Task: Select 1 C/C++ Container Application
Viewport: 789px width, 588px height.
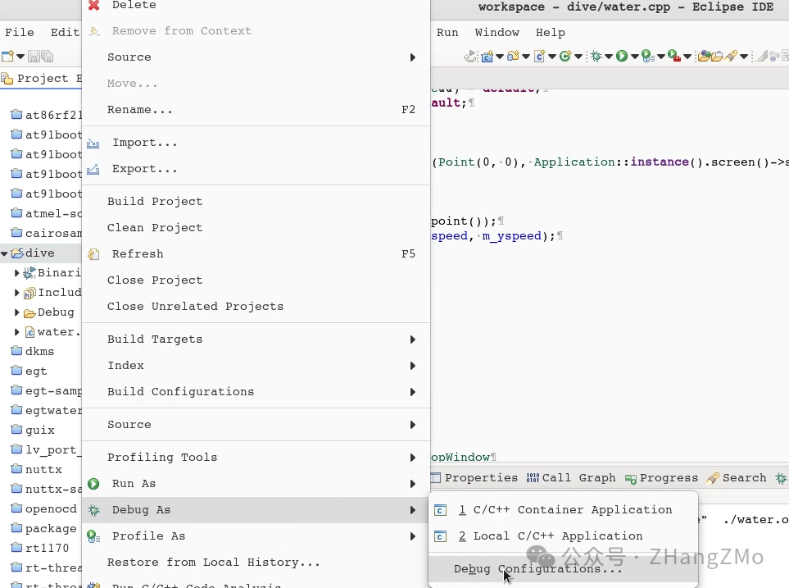Action: [x=563, y=510]
